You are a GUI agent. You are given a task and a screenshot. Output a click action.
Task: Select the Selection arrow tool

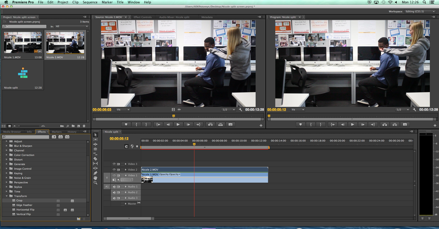(95, 135)
